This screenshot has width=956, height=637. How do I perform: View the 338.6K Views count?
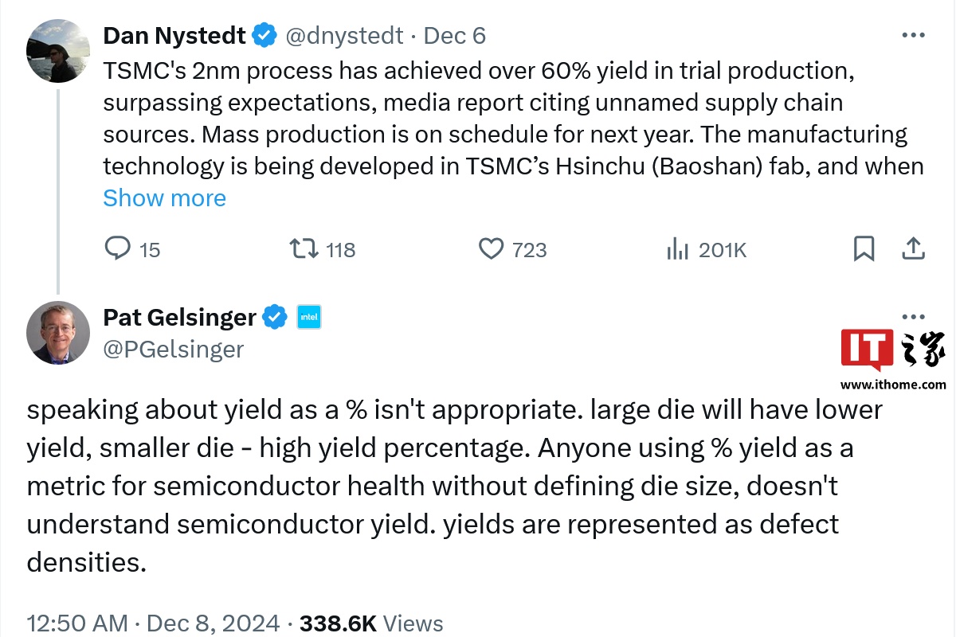[371, 623]
